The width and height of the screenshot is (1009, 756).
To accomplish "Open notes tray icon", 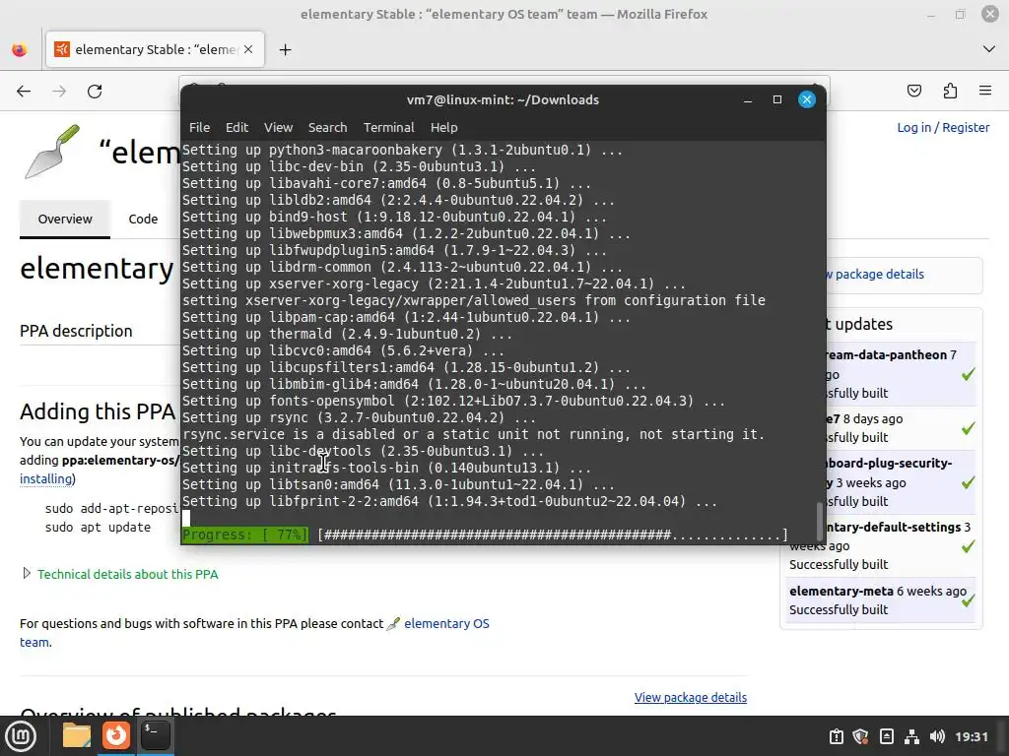I will [886, 736].
